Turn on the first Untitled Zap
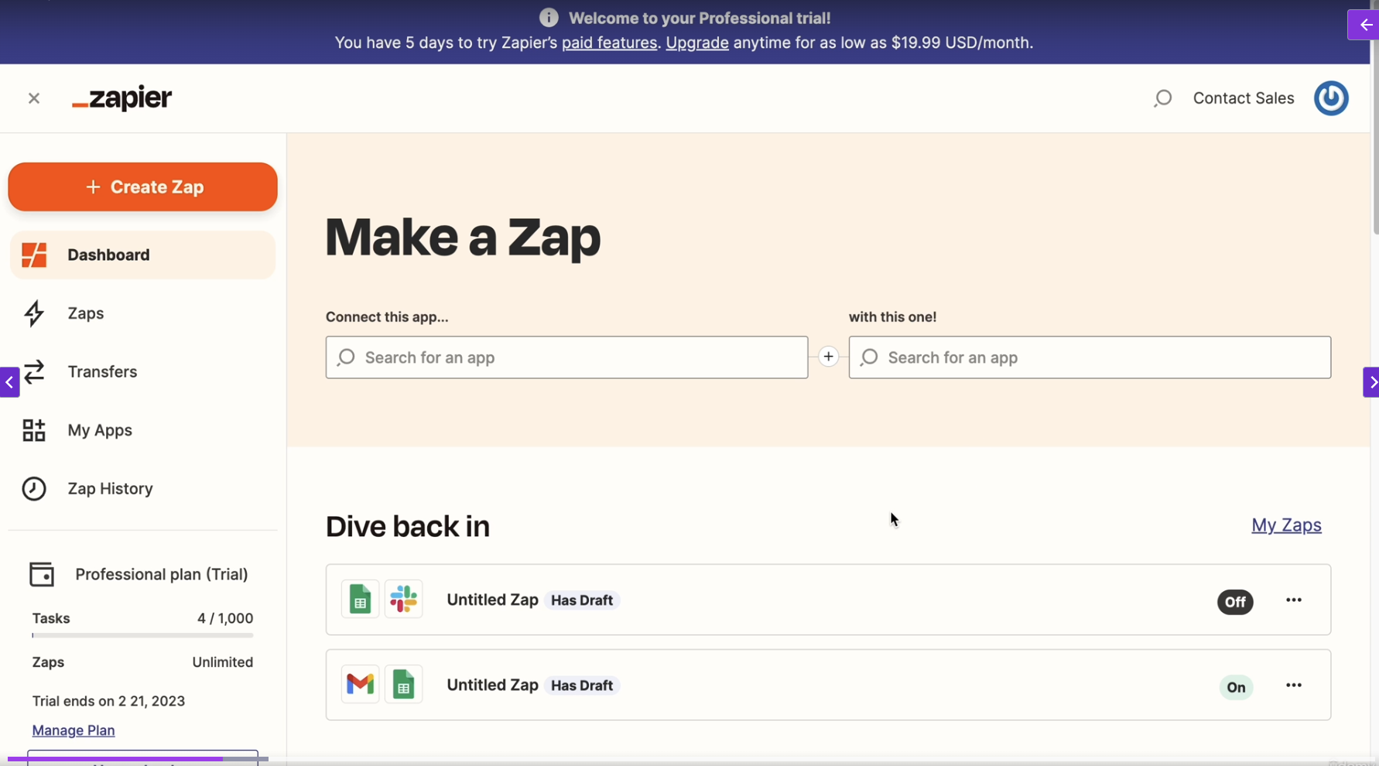The width and height of the screenshot is (1379, 766). (x=1234, y=602)
